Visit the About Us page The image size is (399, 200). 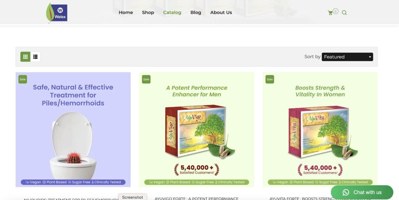(221, 12)
